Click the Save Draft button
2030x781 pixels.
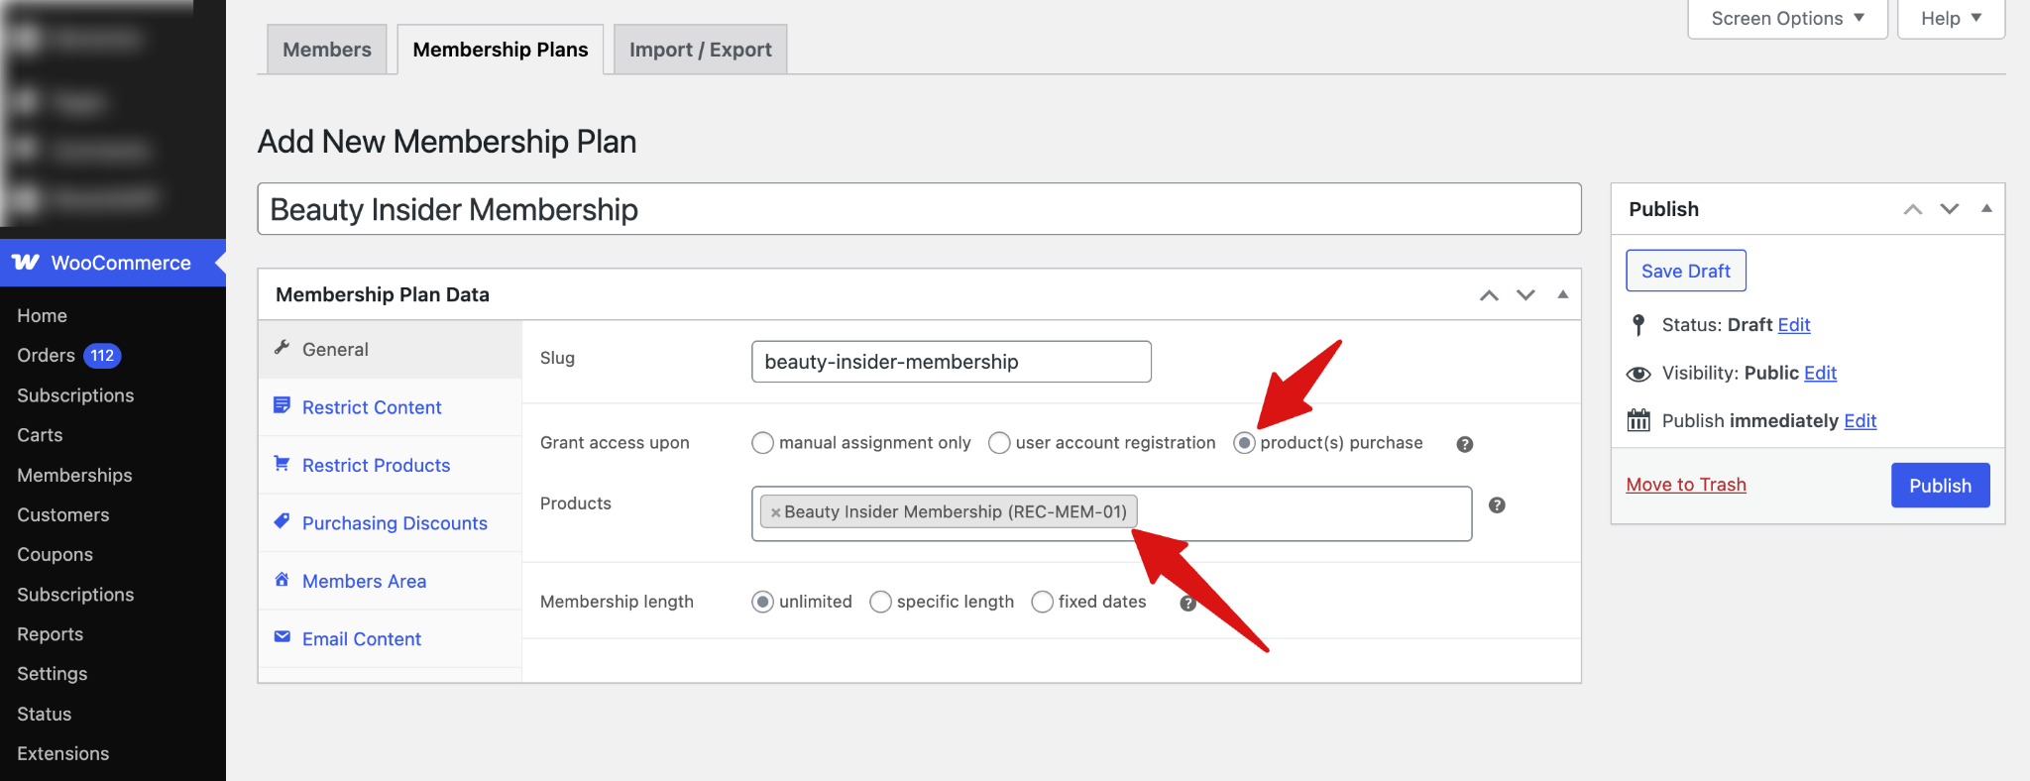point(1686,271)
